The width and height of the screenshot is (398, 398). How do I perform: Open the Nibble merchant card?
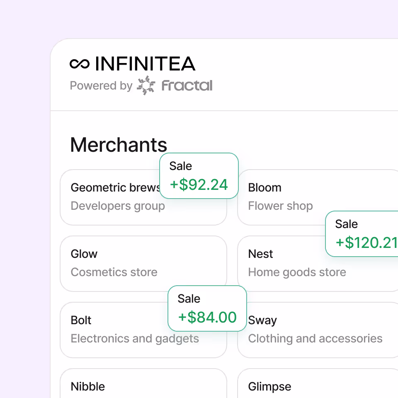(x=143, y=386)
